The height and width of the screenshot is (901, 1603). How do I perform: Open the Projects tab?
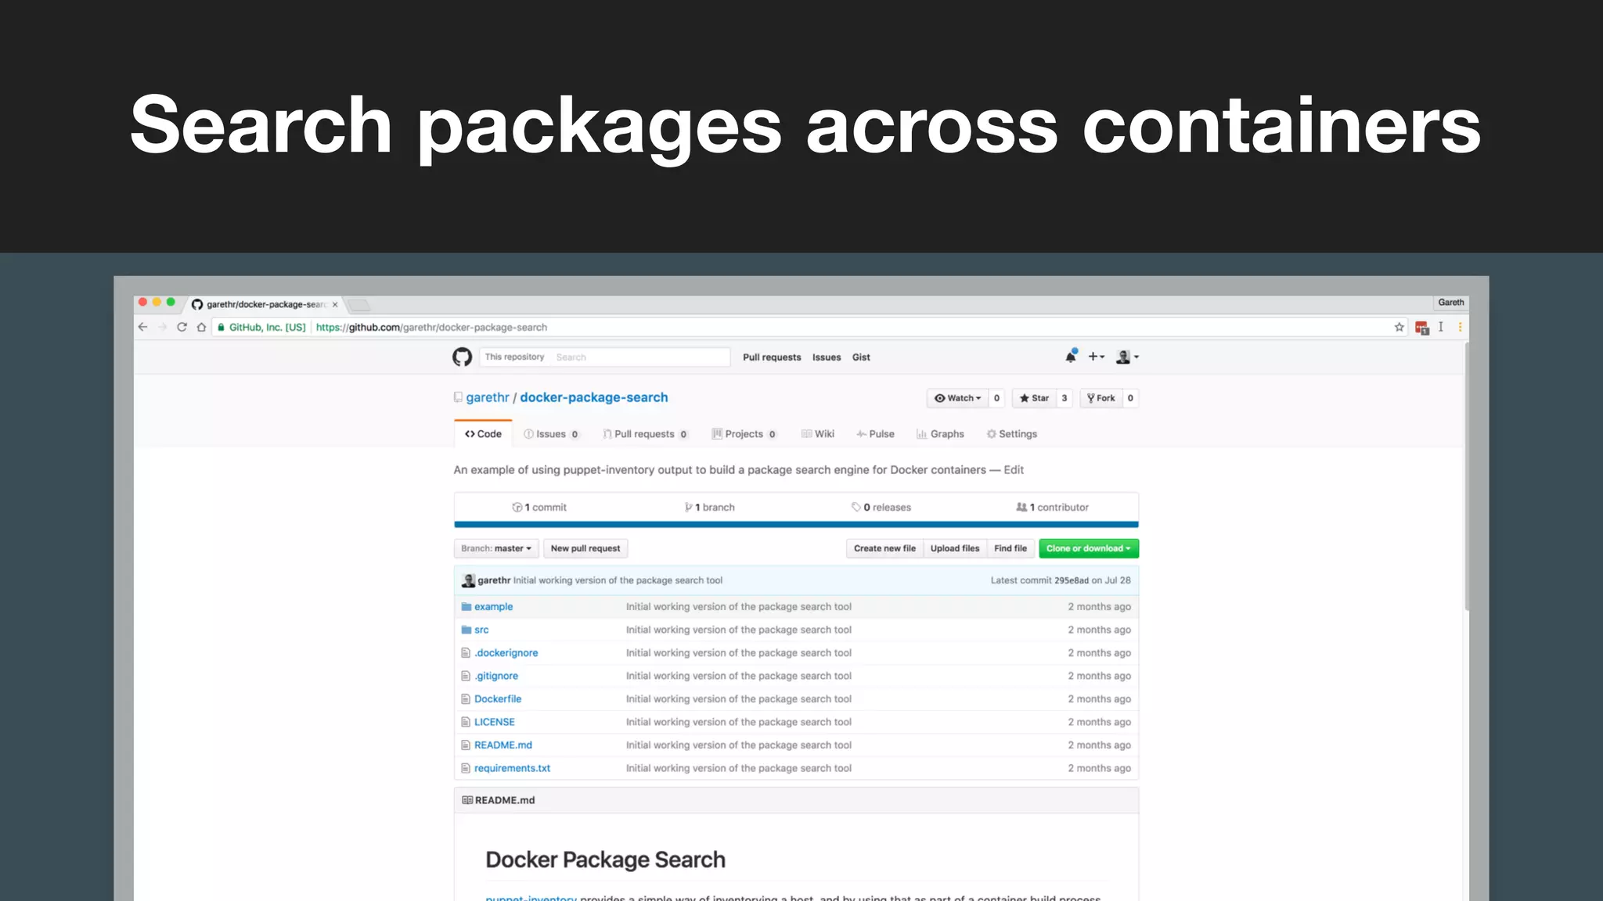[x=744, y=434]
